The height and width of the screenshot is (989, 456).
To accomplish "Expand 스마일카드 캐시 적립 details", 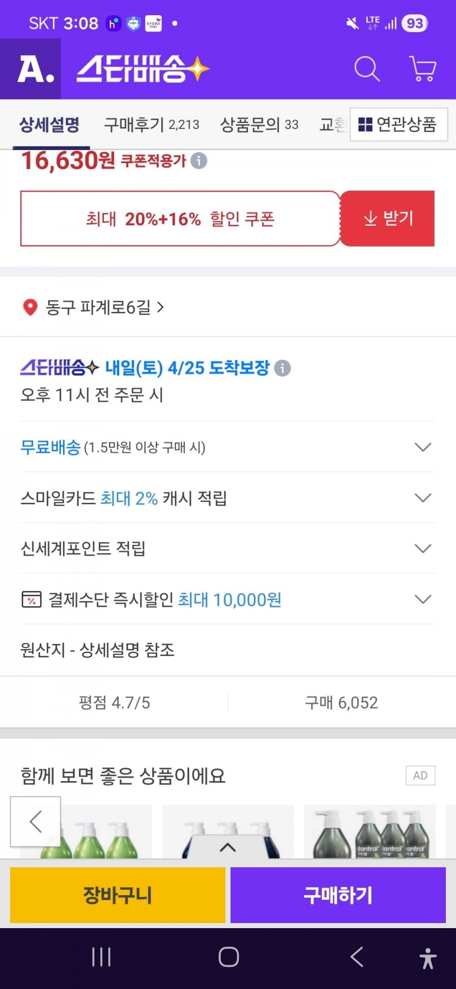I will (x=423, y=498).
